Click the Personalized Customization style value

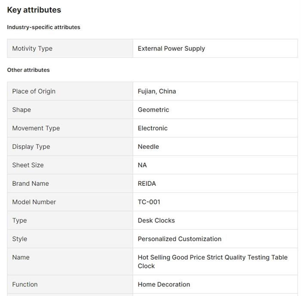(179, 239)
